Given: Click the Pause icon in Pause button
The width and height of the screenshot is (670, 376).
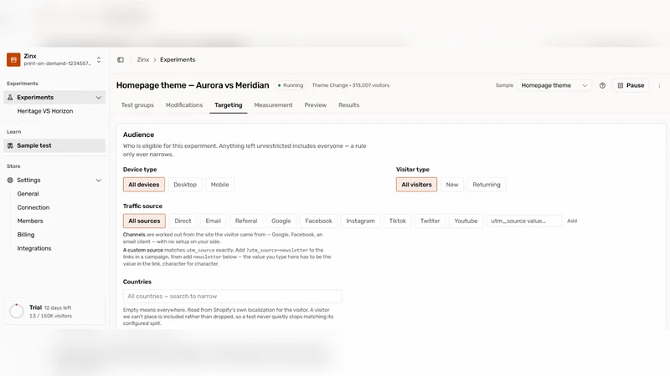Looking at the screenshot, I should [x=621, y=85].
